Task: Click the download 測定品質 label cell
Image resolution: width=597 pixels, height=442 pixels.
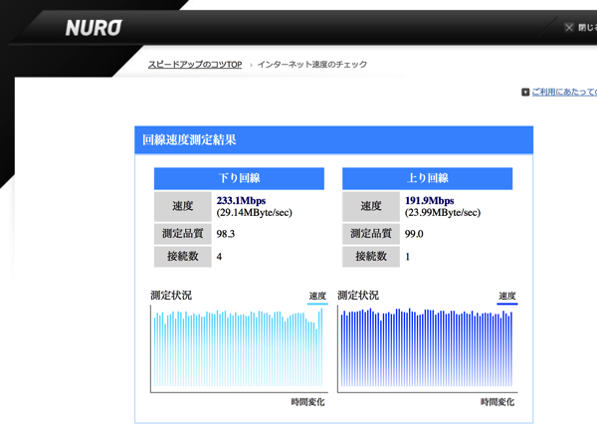Action: [x=181, y=234]
